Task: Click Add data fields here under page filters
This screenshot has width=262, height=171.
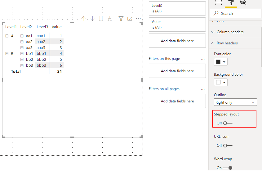Action: (x=177, y=71)
